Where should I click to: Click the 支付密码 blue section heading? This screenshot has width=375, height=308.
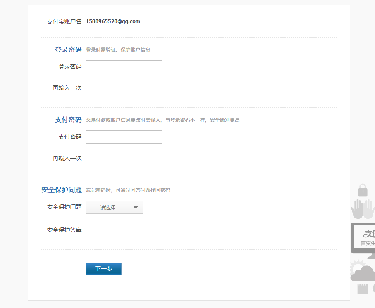click(68, 120)
